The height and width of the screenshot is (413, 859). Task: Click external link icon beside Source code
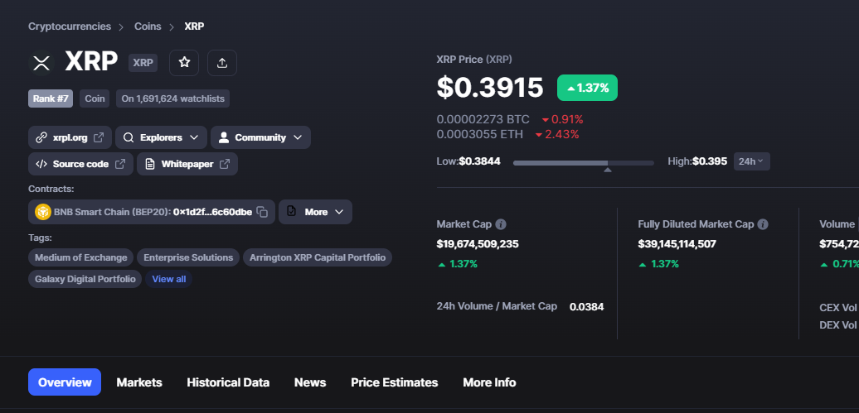click(x=120, y=164)
